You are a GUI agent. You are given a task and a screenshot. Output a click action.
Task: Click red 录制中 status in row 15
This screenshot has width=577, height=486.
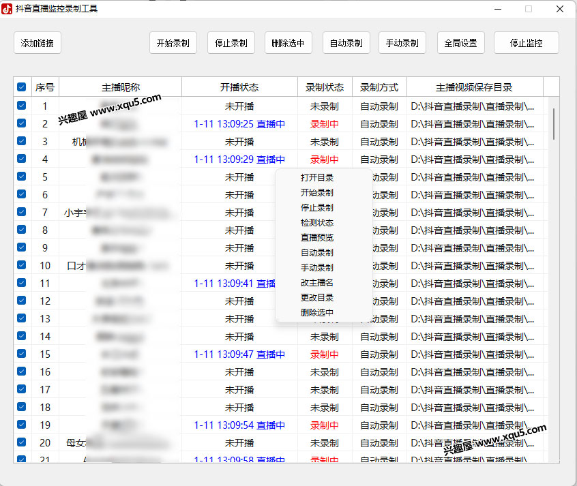tap(324, 354)
